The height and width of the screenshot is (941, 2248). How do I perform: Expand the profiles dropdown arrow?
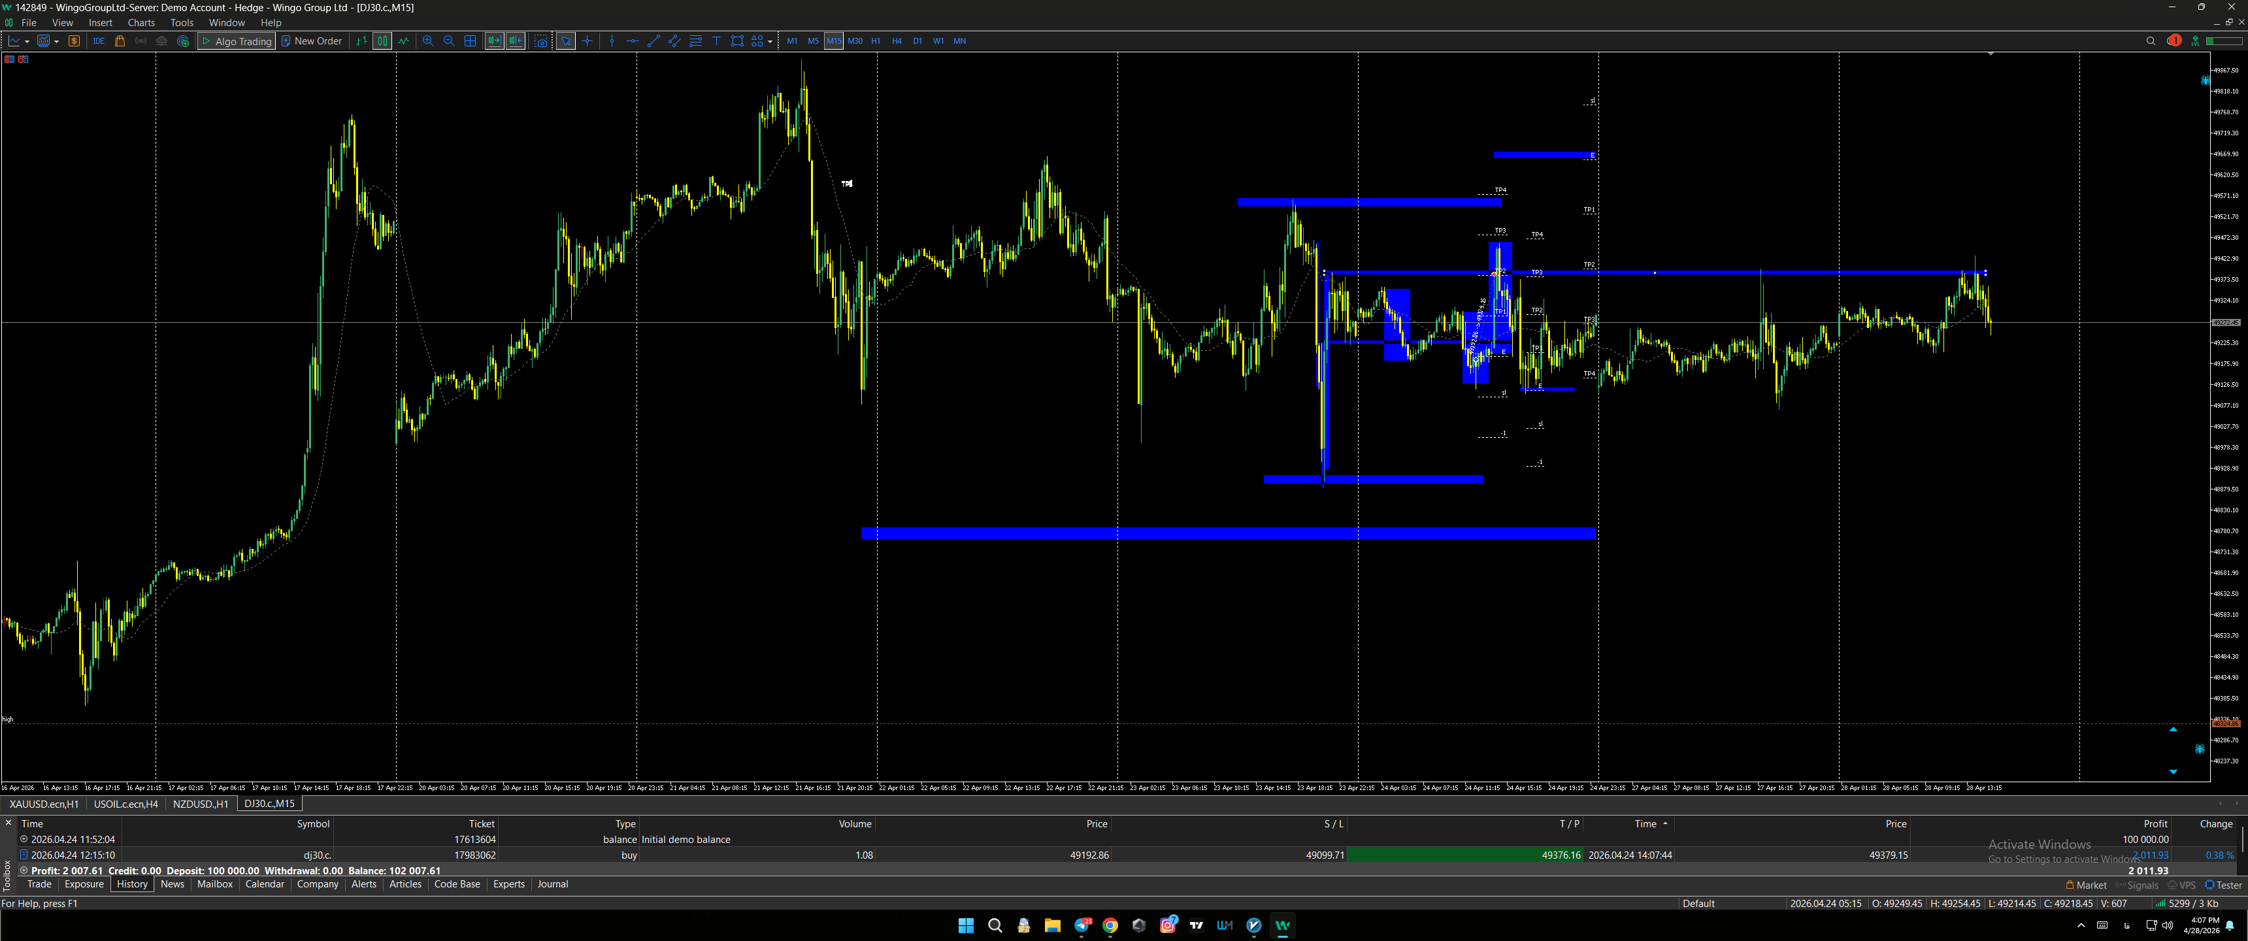[57, 41]
